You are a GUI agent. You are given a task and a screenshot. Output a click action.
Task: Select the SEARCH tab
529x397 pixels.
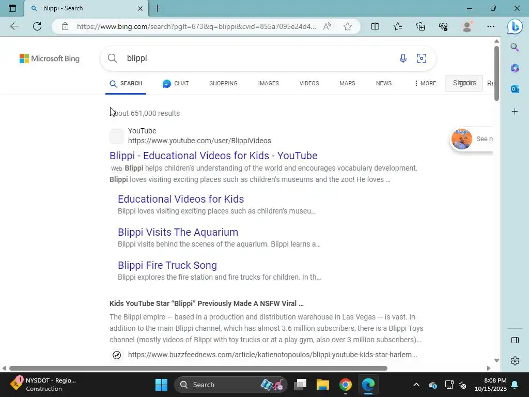(x=126, y=83)
